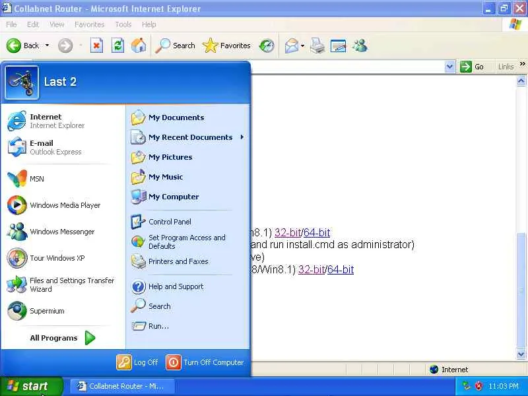Click the page scrollbar up arrow
Viewport: 528px width, 396px height.
pyautogui.click(x=521, y=81)
